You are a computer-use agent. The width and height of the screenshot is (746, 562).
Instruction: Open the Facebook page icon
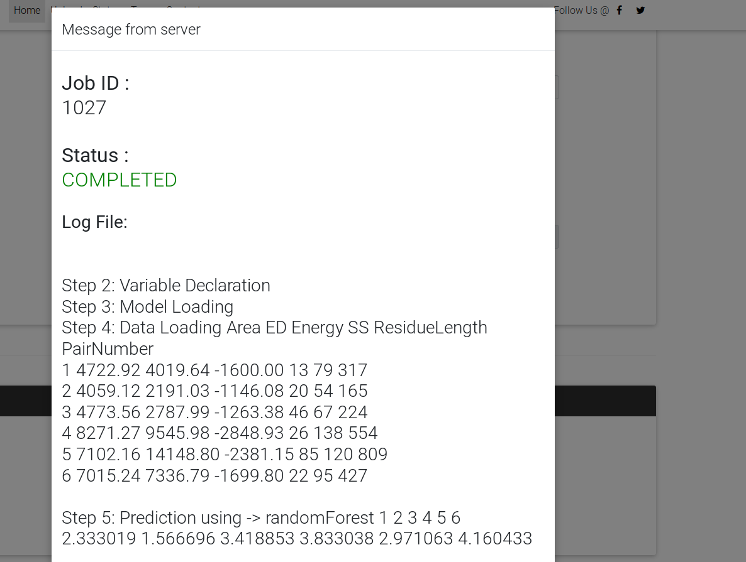tap(620, 10)
